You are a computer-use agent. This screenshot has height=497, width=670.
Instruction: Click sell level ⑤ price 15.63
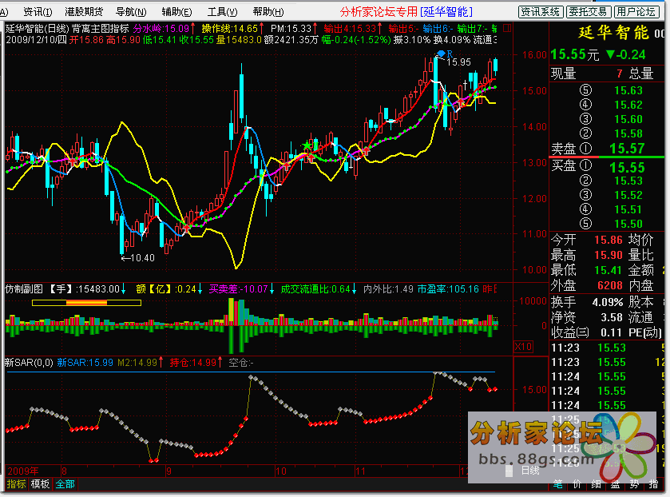point(628,90)
